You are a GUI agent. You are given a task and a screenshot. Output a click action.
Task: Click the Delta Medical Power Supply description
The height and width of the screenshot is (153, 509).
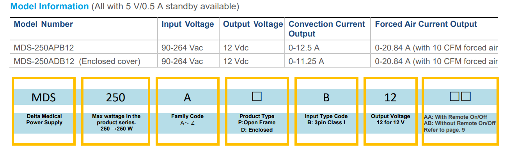[44, 119]
